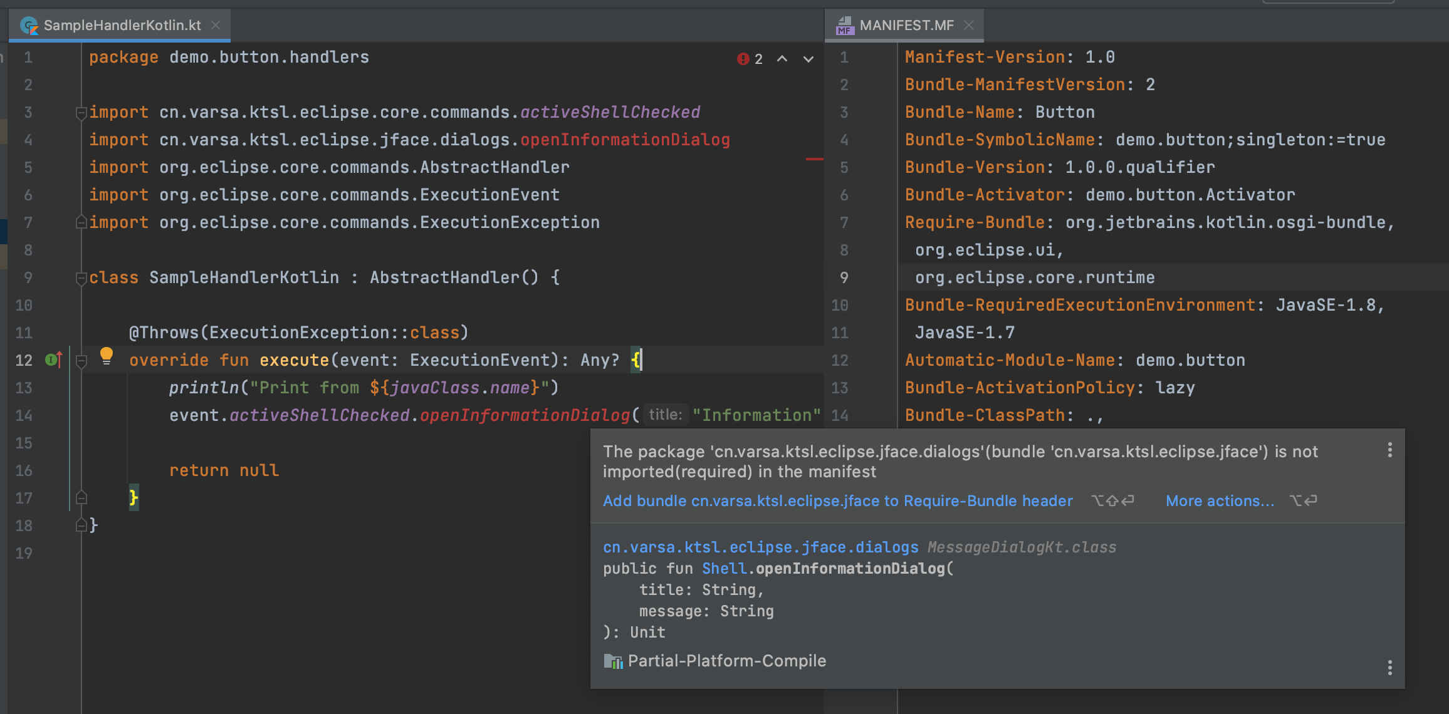Close the MANIFEST.MF tab
This screenshot has width=1449, height=714.
(969, 25)
